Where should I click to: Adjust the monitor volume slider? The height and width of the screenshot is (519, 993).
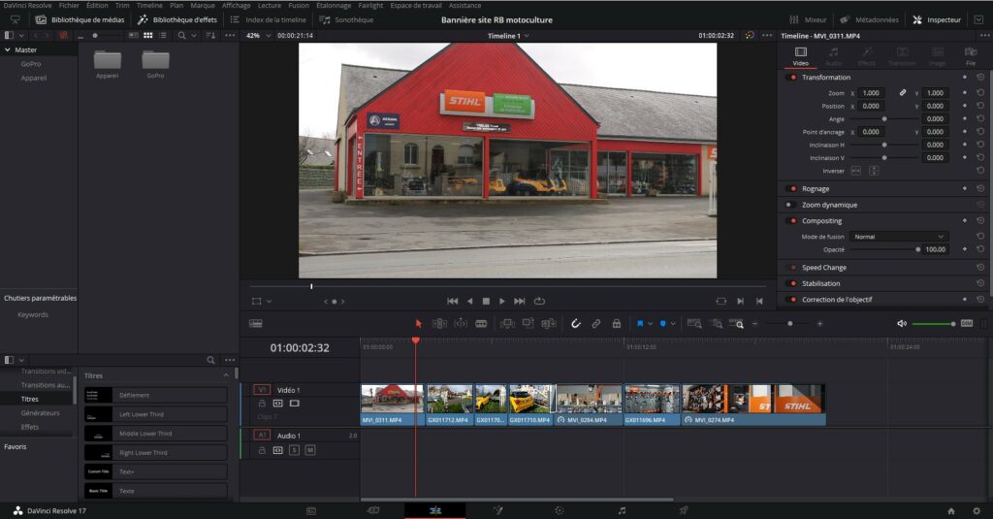click(934, 324)
